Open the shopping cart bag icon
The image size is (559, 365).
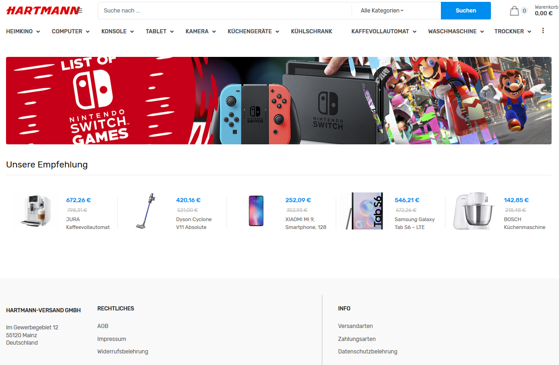[514, 11]
